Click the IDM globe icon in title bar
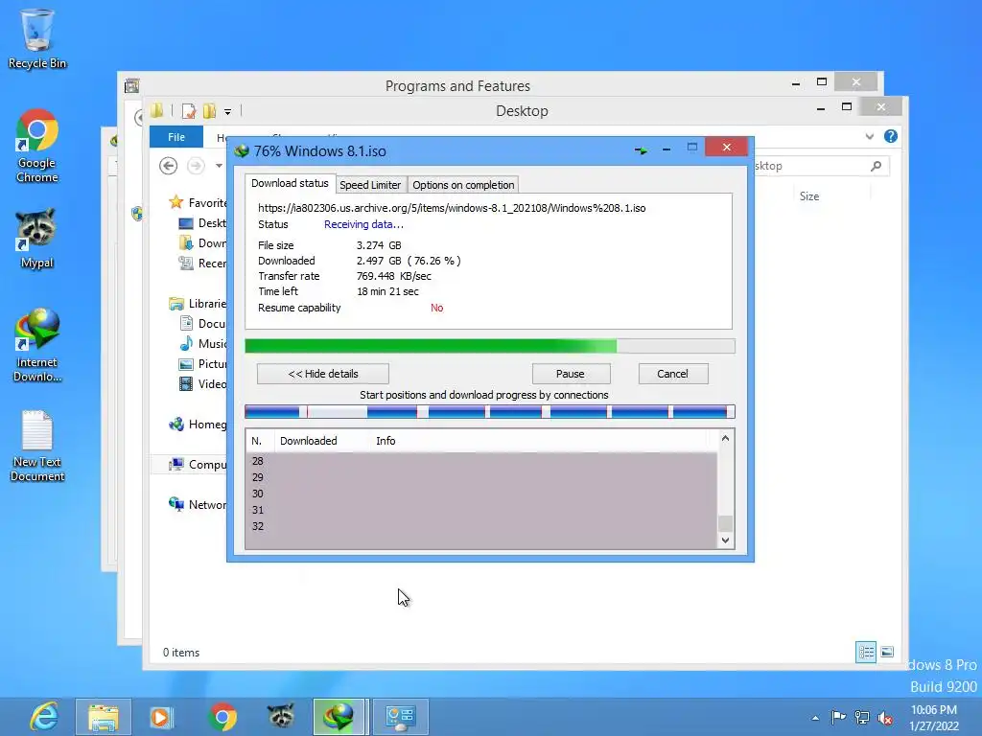 tap(242, 150)
